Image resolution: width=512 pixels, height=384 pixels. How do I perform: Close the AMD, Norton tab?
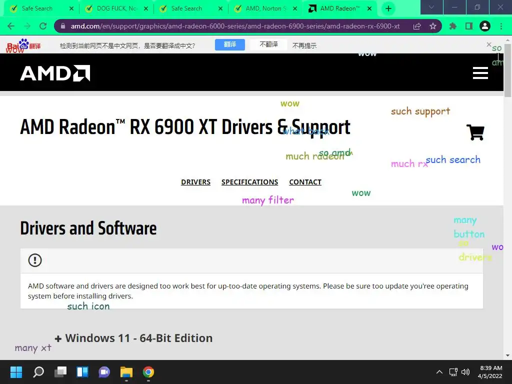295,8
